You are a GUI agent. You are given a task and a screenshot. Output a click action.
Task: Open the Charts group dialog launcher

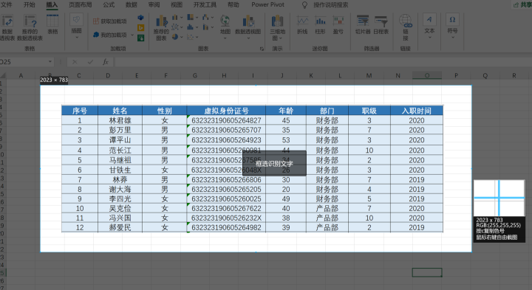click(x=262, y=49)
